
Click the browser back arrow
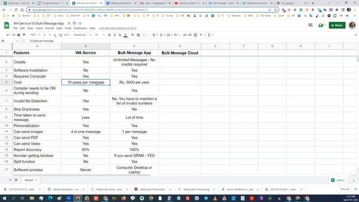click(x=4, y=10)
